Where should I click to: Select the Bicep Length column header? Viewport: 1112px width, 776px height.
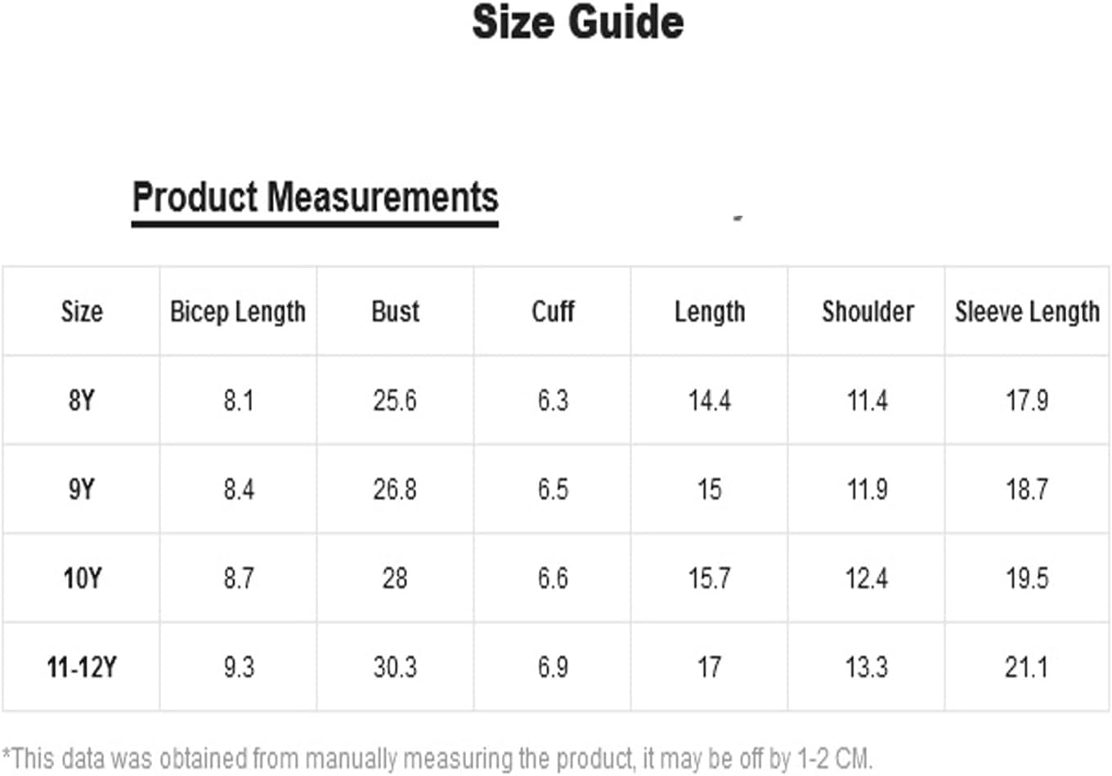pyautogui.click(x=238, y=311)
